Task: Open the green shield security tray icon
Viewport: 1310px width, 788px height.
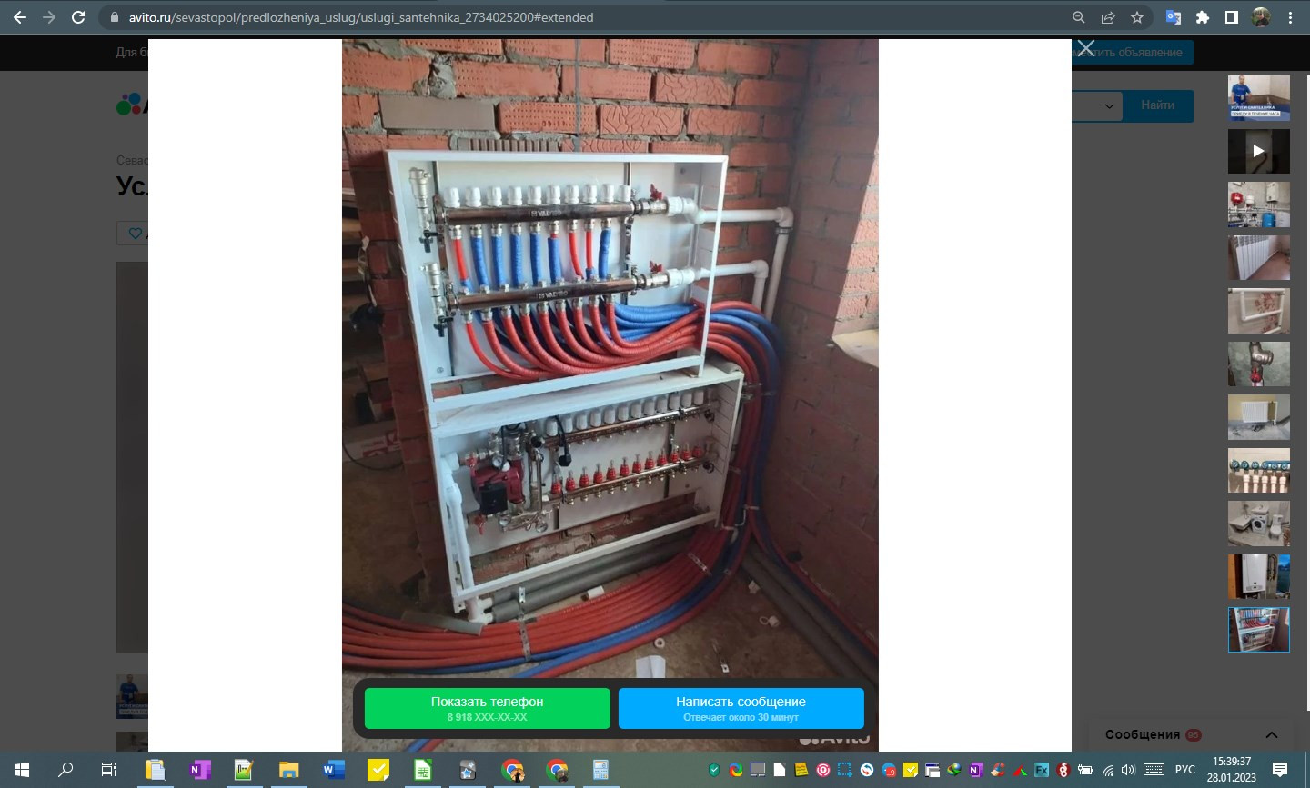Action: (x=714, y=770)
